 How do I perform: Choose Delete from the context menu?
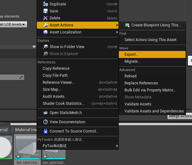78,18
